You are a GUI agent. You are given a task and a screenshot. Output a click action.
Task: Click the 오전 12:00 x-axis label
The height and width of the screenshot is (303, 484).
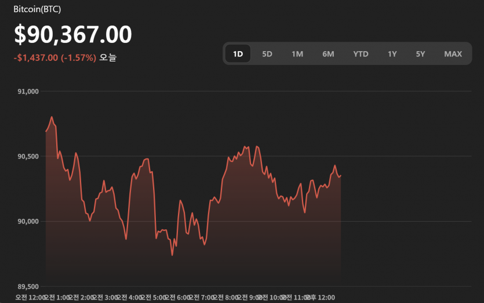pos(29,297)
